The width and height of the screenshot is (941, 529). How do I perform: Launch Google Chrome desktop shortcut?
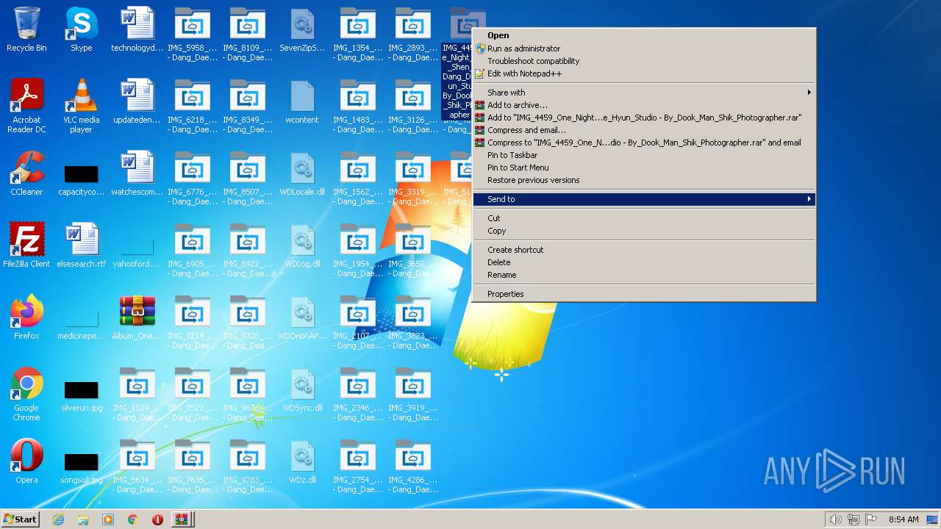(x=26, y=394)
